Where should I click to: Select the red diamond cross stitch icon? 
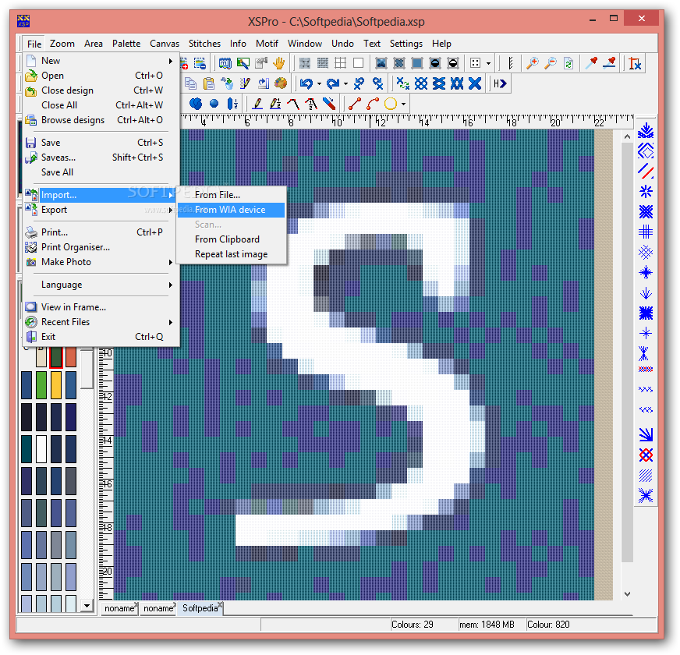tap(646, 455)
